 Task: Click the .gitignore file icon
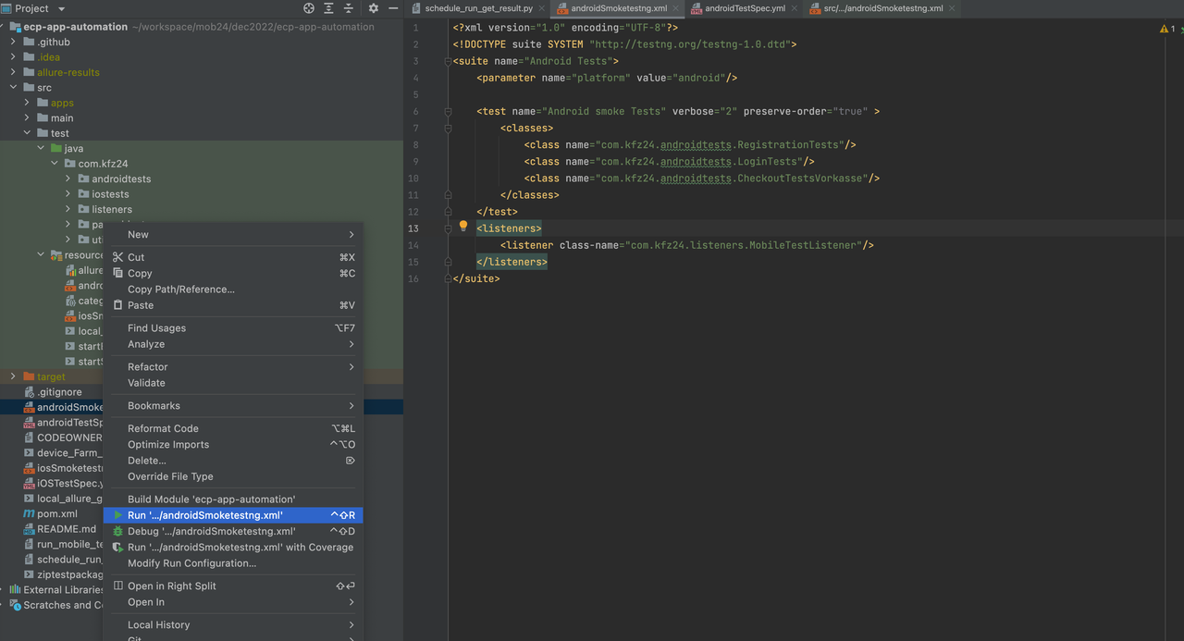point(29,392)
